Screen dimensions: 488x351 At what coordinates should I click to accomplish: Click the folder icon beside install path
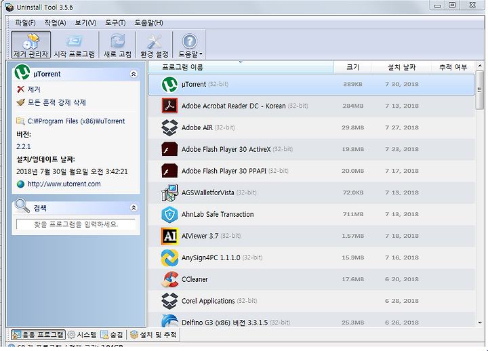pos(20,121)
